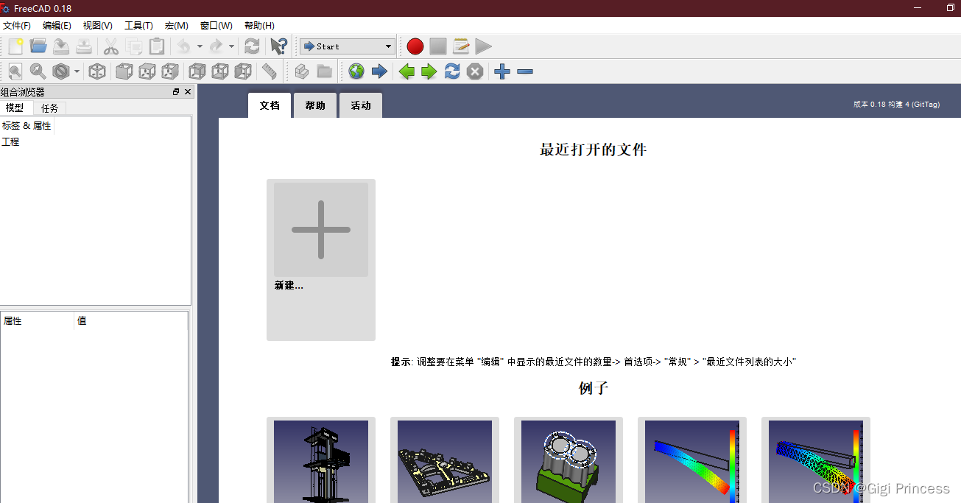This screenshot has height=503, width=961.
Task: Set the isometric view cube icon
Action: point(97,71)
